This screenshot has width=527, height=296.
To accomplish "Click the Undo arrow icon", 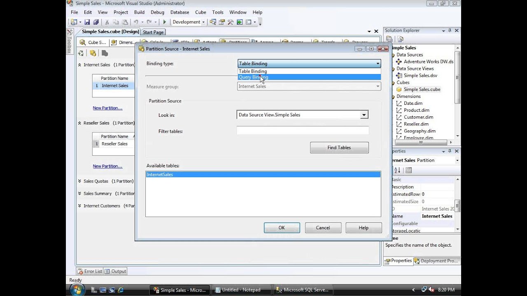I will [136, 22].
